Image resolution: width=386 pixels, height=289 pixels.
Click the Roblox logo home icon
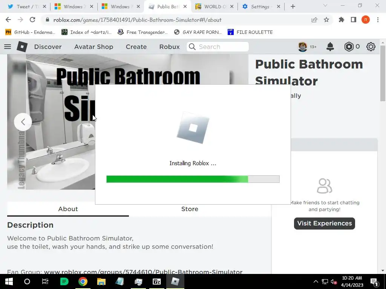click(x=22, y=46)
